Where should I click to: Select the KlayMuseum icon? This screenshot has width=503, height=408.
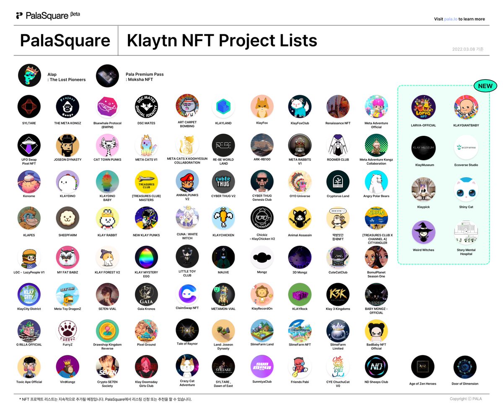423,148
